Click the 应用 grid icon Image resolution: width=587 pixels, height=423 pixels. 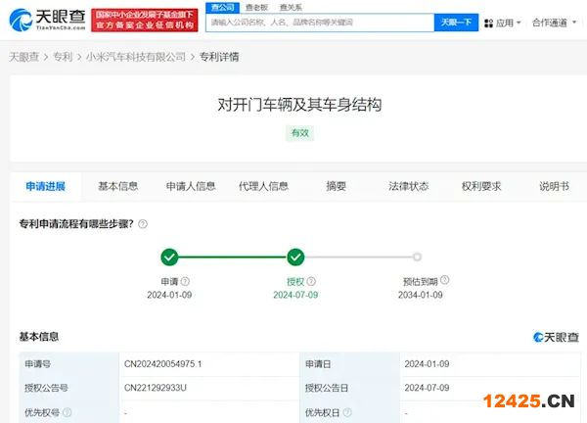click(485, 23)
